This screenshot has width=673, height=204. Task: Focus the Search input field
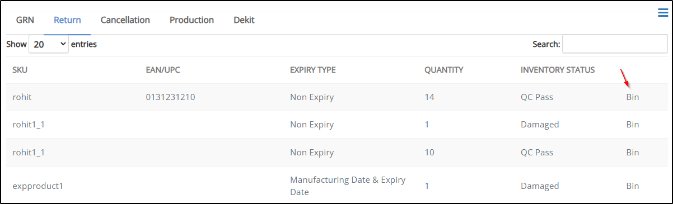coord(615,44)
